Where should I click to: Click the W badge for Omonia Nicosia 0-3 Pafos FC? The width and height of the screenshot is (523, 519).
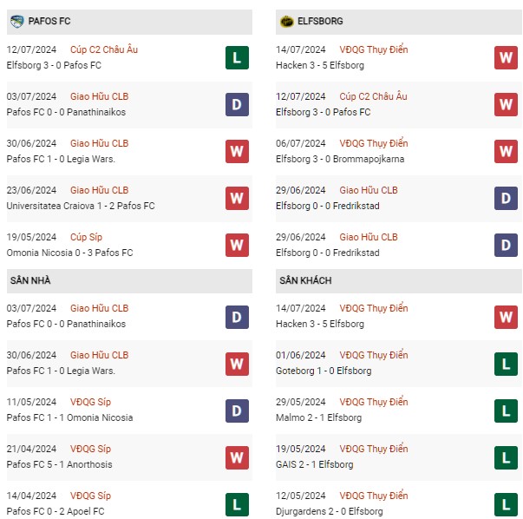237,245
